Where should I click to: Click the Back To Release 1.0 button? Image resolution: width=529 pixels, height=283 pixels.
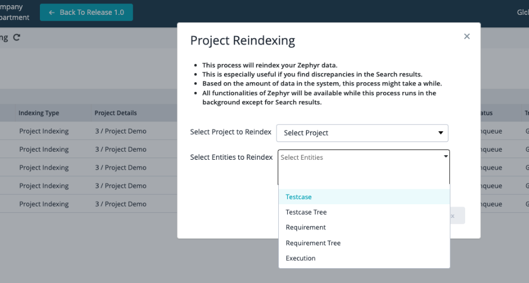tap(86, 12)
